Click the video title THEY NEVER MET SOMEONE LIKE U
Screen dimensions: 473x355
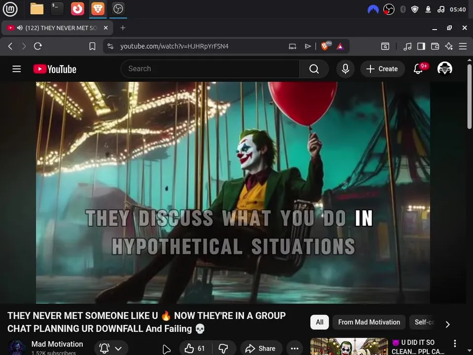tap(147, 322)
